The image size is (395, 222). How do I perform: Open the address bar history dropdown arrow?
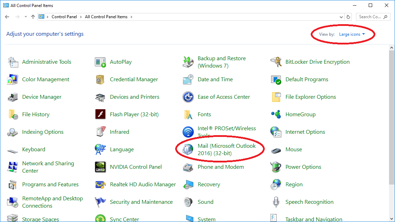pyautogui.click(x=341, y=17)
